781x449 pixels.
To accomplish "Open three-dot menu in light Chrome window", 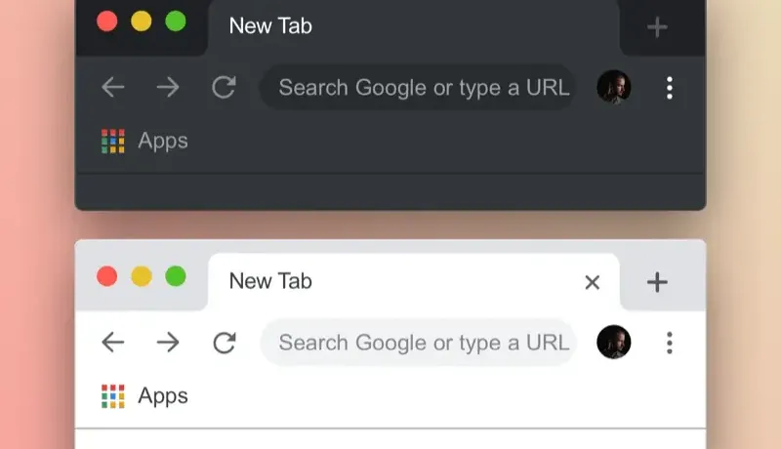I will pyautogui.click(x=670, y=343).
